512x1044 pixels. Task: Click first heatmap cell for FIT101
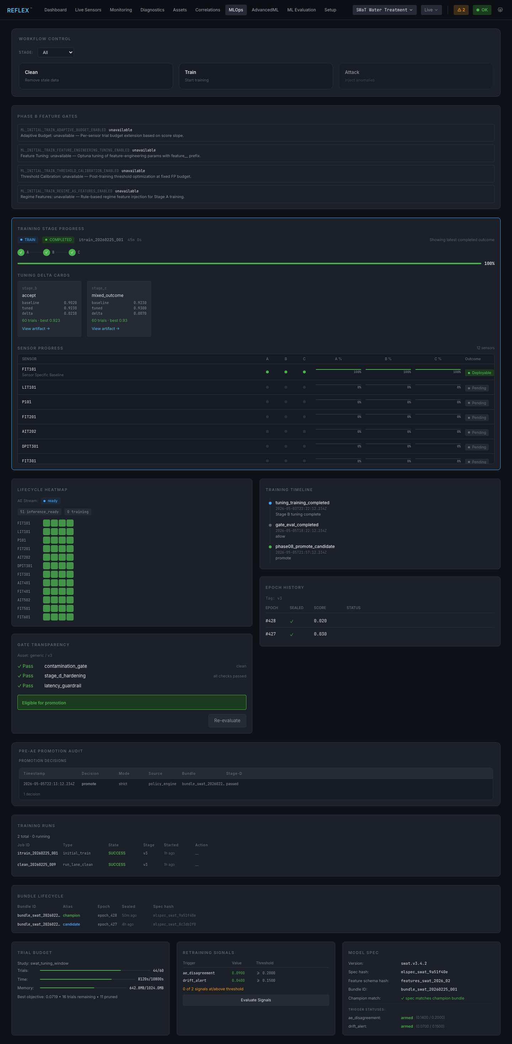click(x=47, y=523)
